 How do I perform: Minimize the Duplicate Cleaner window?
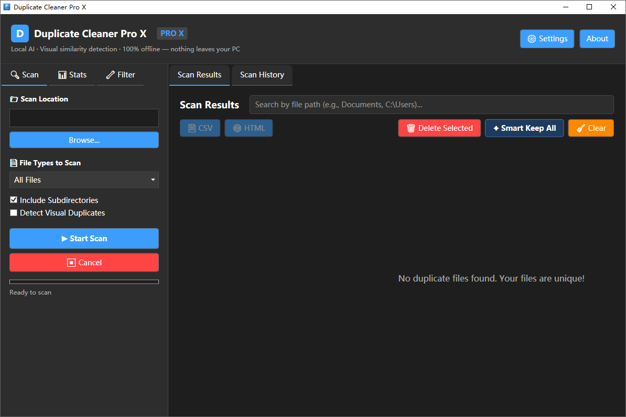point(566,7)
